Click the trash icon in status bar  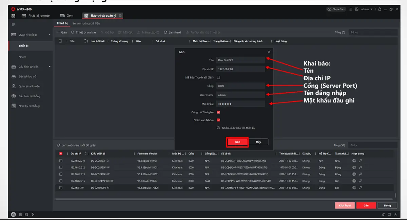click(x=20, y=214)
